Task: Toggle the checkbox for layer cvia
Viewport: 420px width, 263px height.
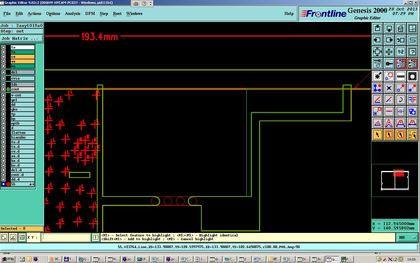Action: point(3,78)
